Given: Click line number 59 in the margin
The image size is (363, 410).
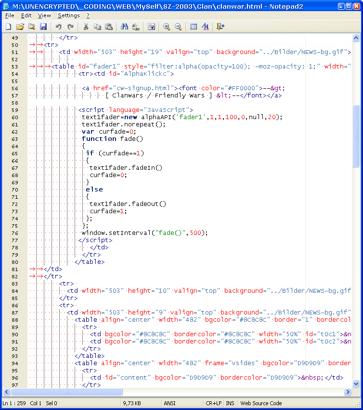Looking at the screenshot, I should [15, 110].
